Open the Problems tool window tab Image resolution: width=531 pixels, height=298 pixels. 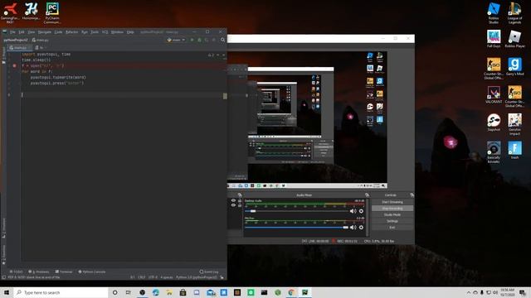pos(39,272)
